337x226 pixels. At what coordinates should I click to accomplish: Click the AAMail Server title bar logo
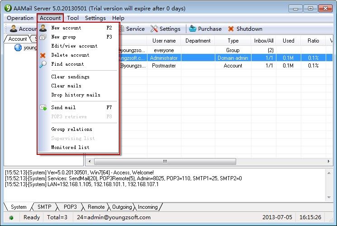[8, 9]
